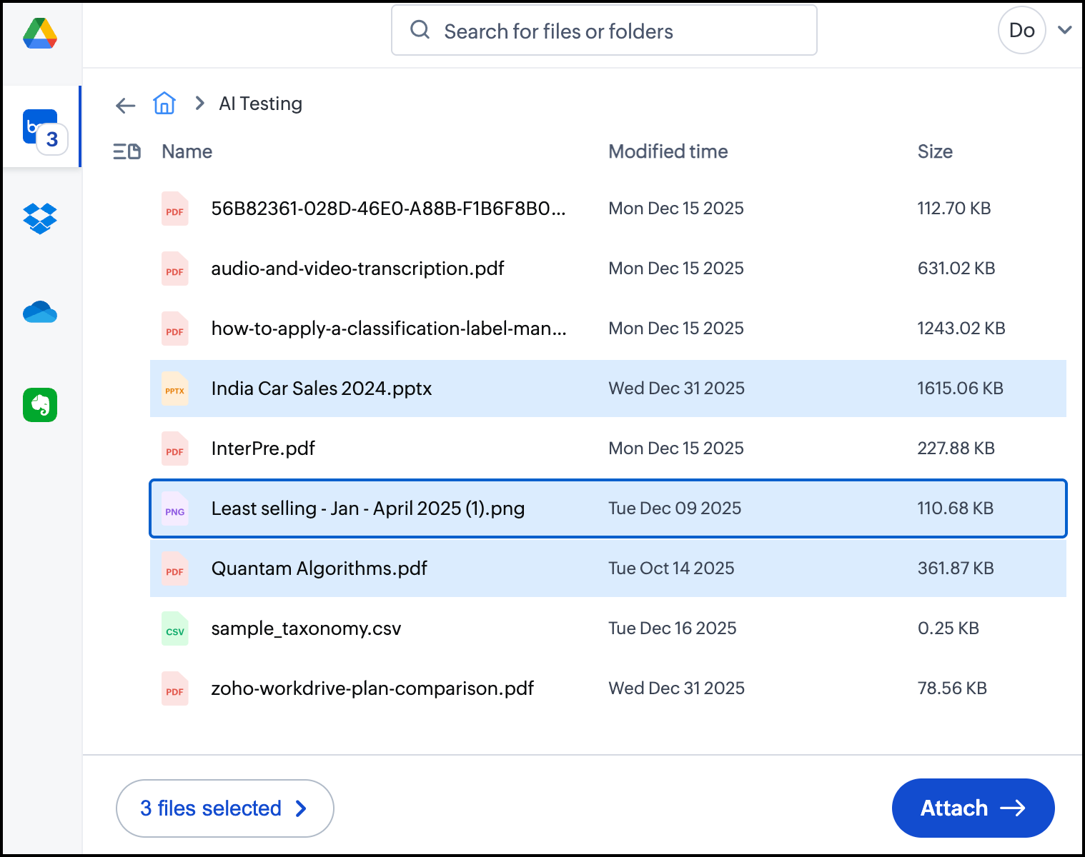
Task: Select the zoho-workdrive-plan-comparison.pdf file
Action: pyautogui.click(x=372, y=688)
